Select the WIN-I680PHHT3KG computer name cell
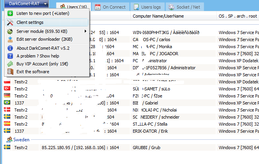The image size is (259, 164). (x=166, y=32)
